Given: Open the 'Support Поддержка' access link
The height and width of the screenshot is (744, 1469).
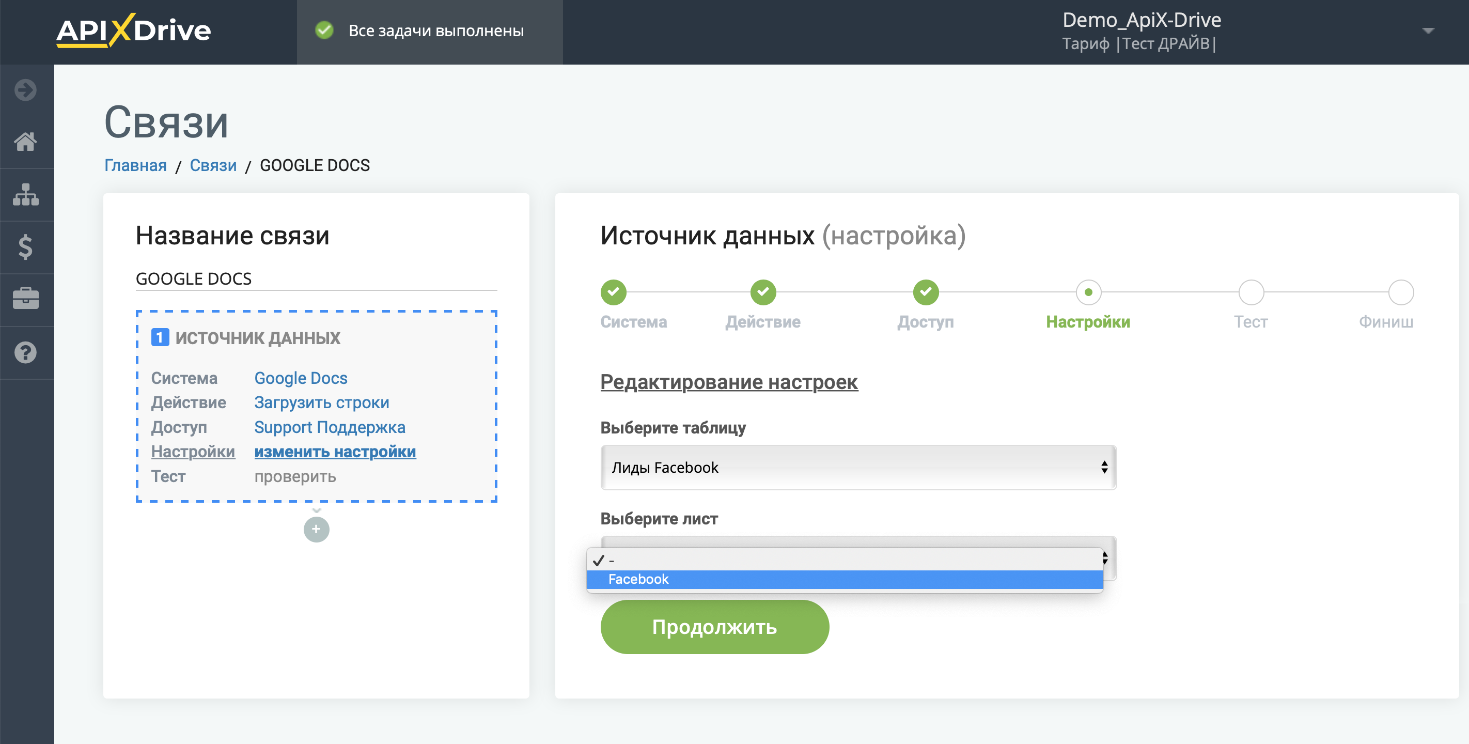Looking at the screenshot, I should 330,427.
